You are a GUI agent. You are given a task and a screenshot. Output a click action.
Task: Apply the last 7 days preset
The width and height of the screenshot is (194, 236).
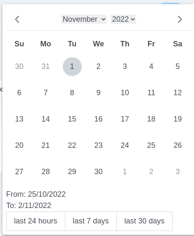91,221
